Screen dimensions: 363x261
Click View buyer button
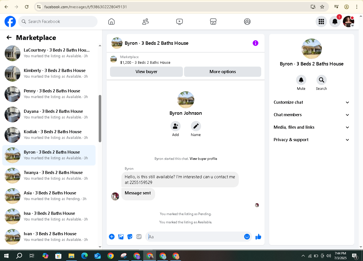146,72
